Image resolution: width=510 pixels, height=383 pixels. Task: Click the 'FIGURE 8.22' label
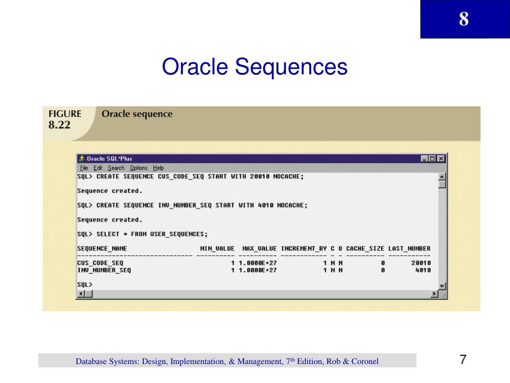click(x=65, y=119)
